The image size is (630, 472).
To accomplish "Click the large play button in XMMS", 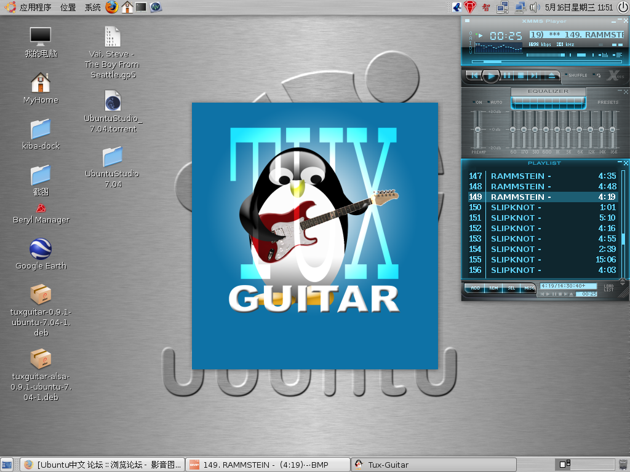I will click(x=490, y=76).
